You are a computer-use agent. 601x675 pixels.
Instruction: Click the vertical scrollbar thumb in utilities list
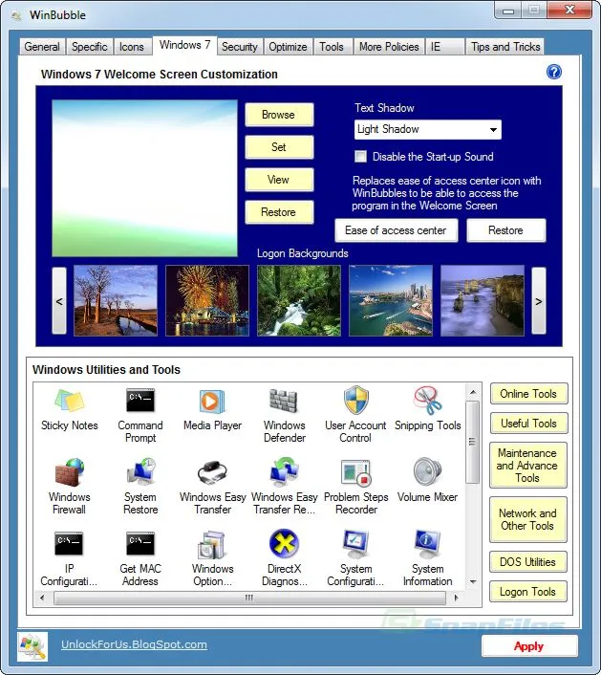click(x=473, y=443)
